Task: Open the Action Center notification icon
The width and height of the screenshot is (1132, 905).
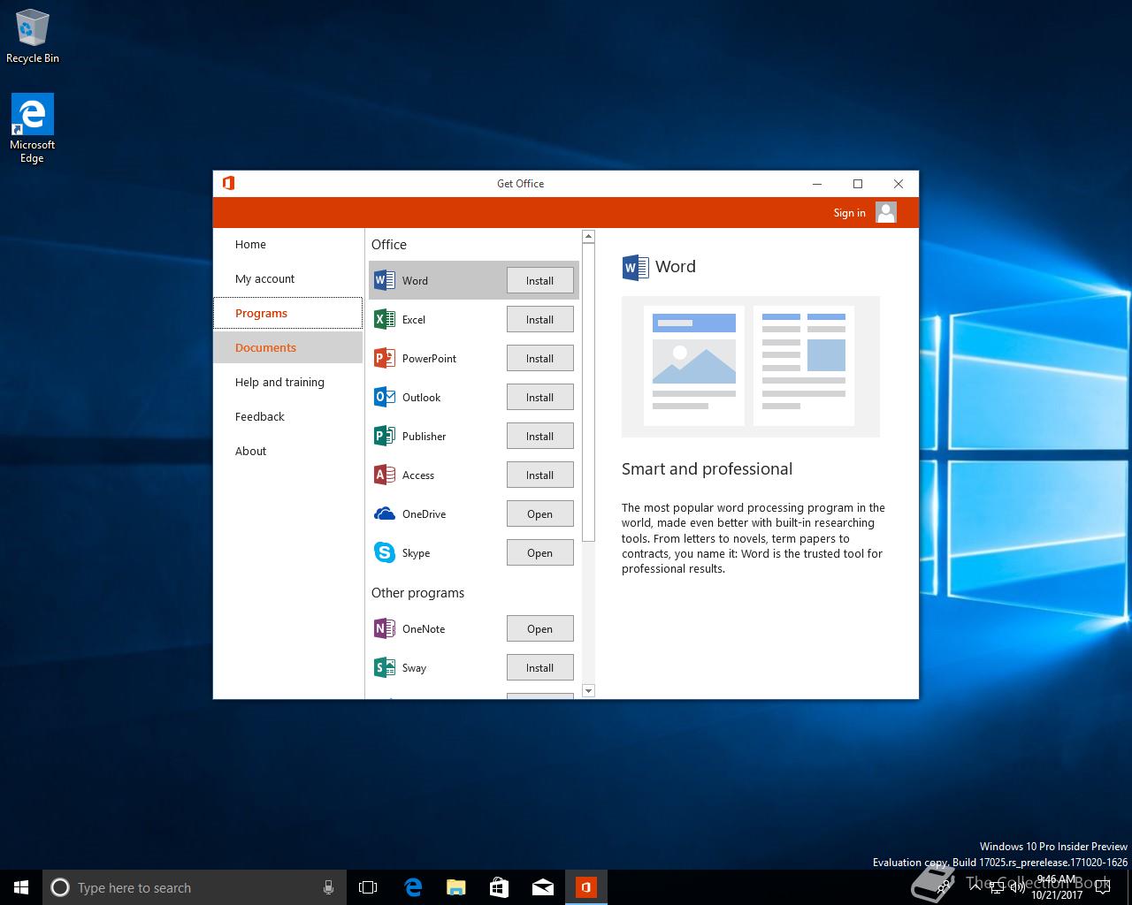Action: click(x=1103, y=887)
